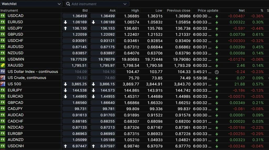Click the clock icon in US Dollar Index row
269x150 pixels.
[x=217, y=72]
